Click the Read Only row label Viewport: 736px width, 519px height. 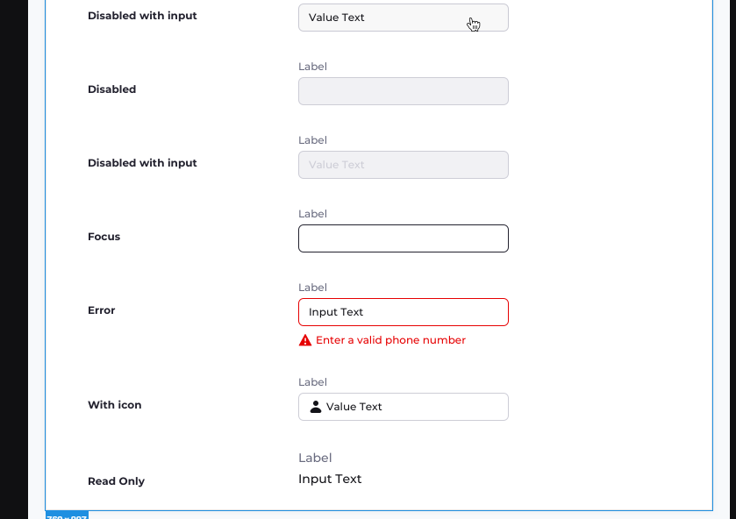116,480
